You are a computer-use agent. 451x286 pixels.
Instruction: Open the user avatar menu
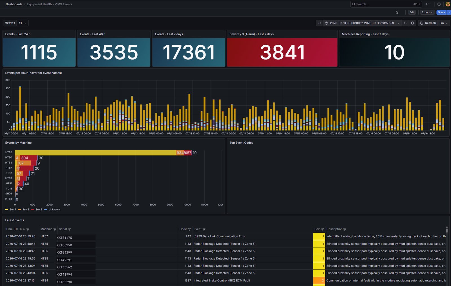tap(448, 4)
